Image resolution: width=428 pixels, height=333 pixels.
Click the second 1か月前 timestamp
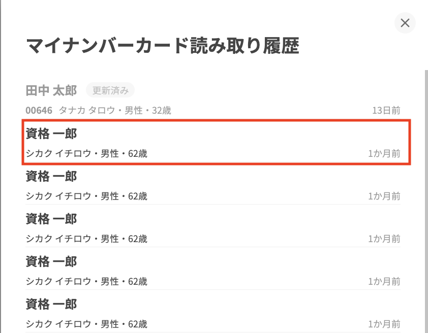point(384,196)
